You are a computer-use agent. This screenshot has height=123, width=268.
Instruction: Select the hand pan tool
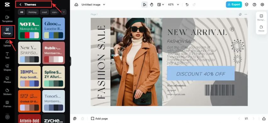[x=152, y=5]
